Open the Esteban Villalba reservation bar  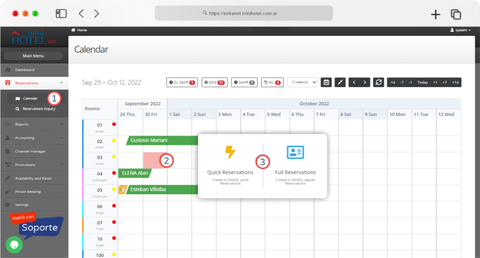[163, 190]
